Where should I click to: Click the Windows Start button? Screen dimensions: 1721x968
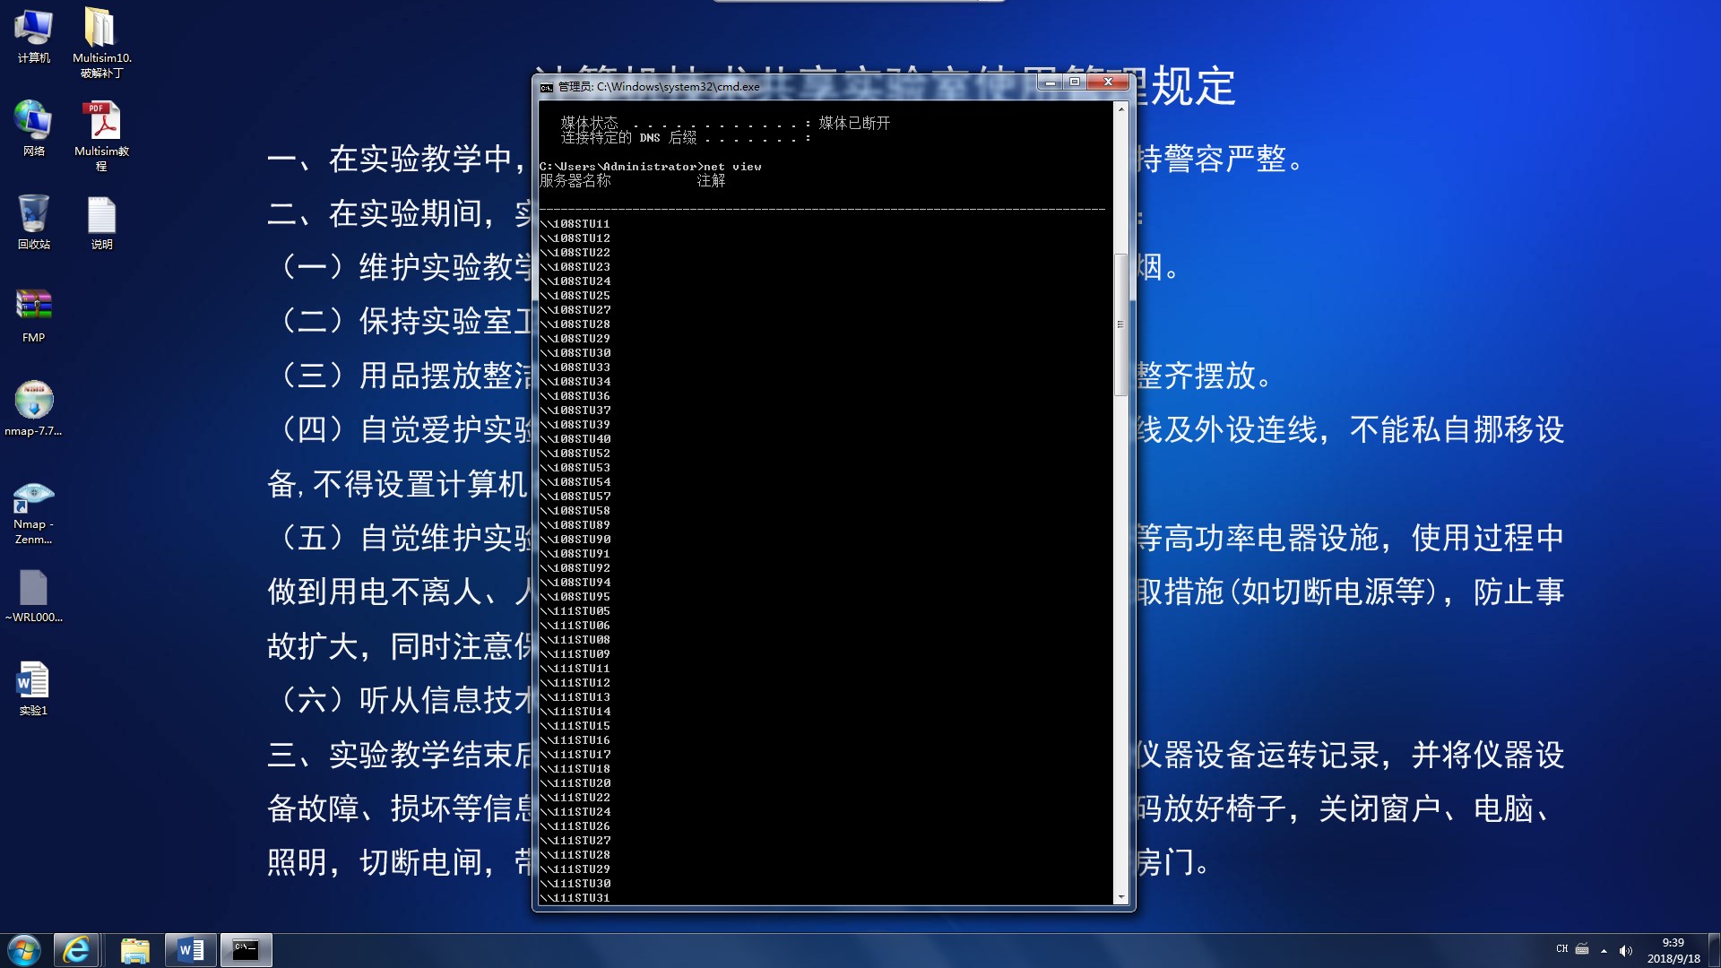(24, 950)
